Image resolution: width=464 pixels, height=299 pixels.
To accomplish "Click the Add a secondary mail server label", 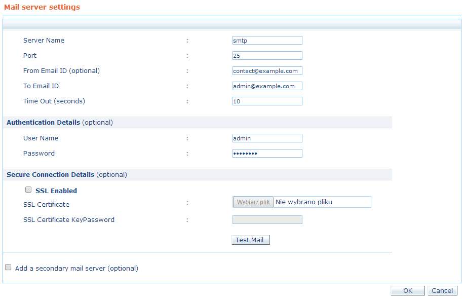I will [76, 268].
